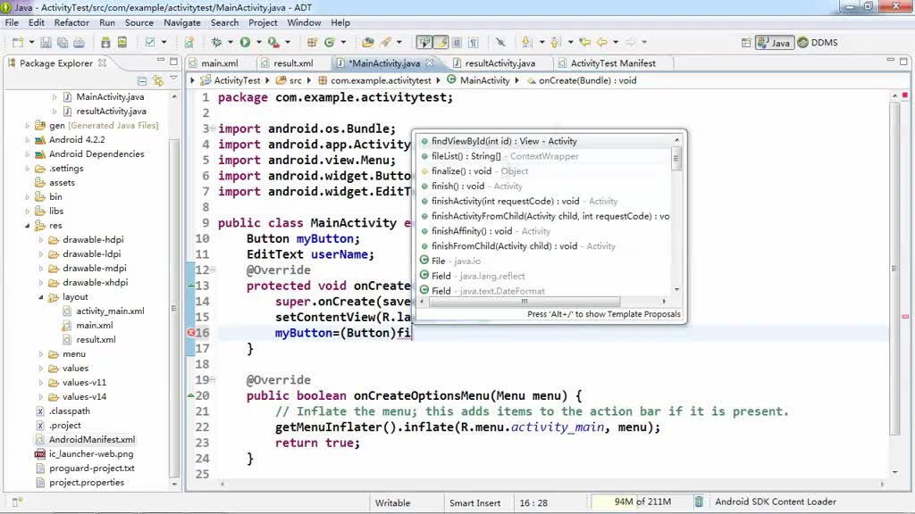The height and width of the screenshot is (514, 915).
Task: Collapse the import block on line 3
Action: pyautogui.click(x=213, y=128)
